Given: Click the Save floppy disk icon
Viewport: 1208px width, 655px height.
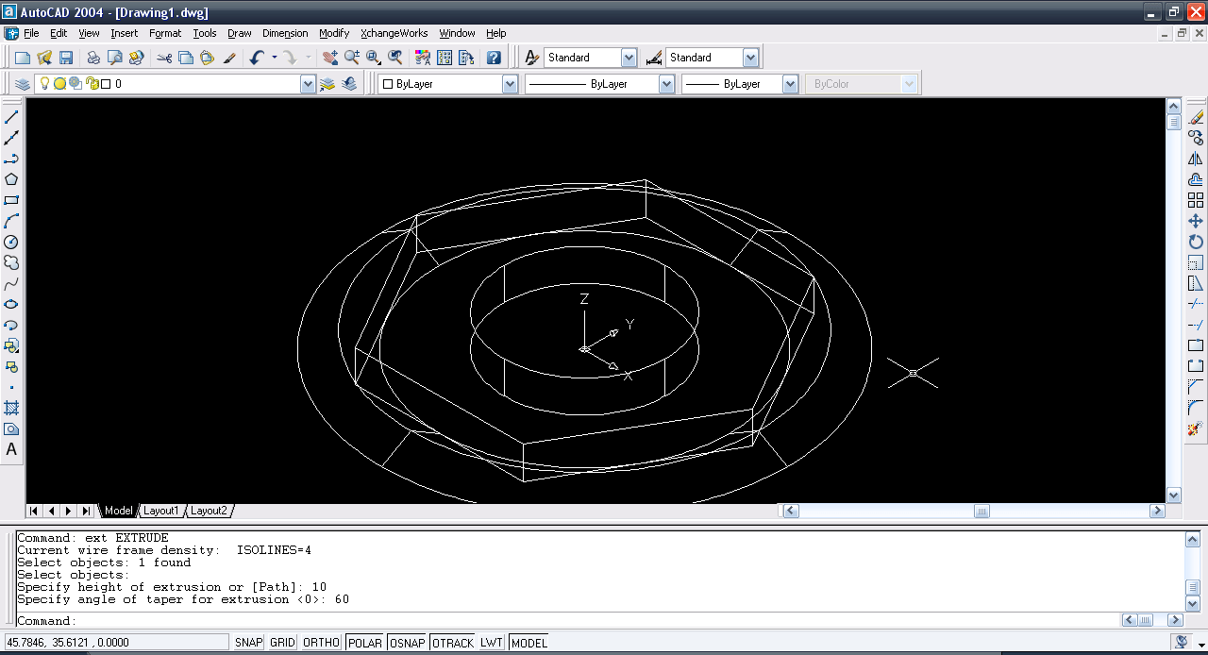Looking at the screenshot, I should (x=66, y=58).
